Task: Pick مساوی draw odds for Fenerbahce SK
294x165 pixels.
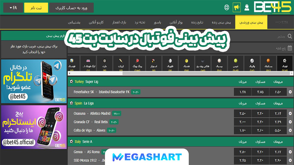Action: pyautogui.click(x=260, y=92)
